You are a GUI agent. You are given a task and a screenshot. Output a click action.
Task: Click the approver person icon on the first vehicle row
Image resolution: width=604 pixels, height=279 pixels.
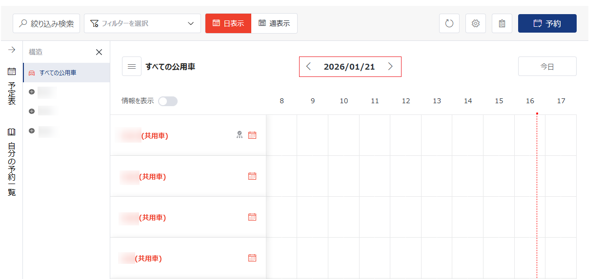(x=240, y=135)
